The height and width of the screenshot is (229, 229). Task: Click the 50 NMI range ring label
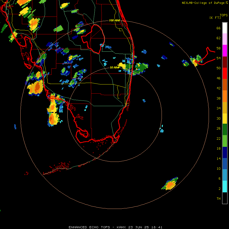114,67
